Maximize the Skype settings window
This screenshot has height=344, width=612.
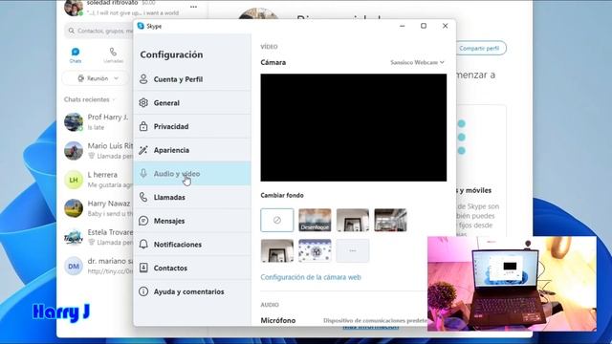[x=424, y=26]
